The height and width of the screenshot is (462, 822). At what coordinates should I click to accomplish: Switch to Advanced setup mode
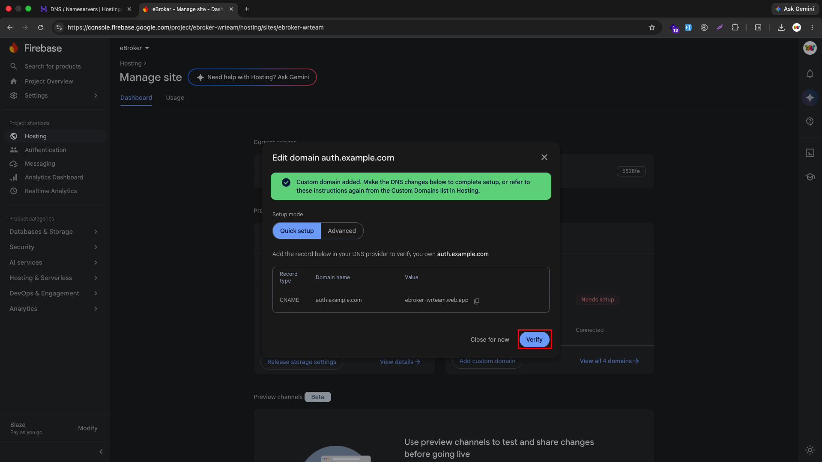(342, 231)
